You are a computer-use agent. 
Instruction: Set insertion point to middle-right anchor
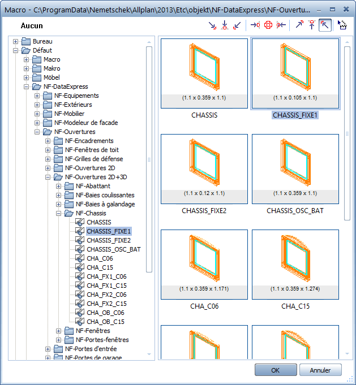(255, 25)
